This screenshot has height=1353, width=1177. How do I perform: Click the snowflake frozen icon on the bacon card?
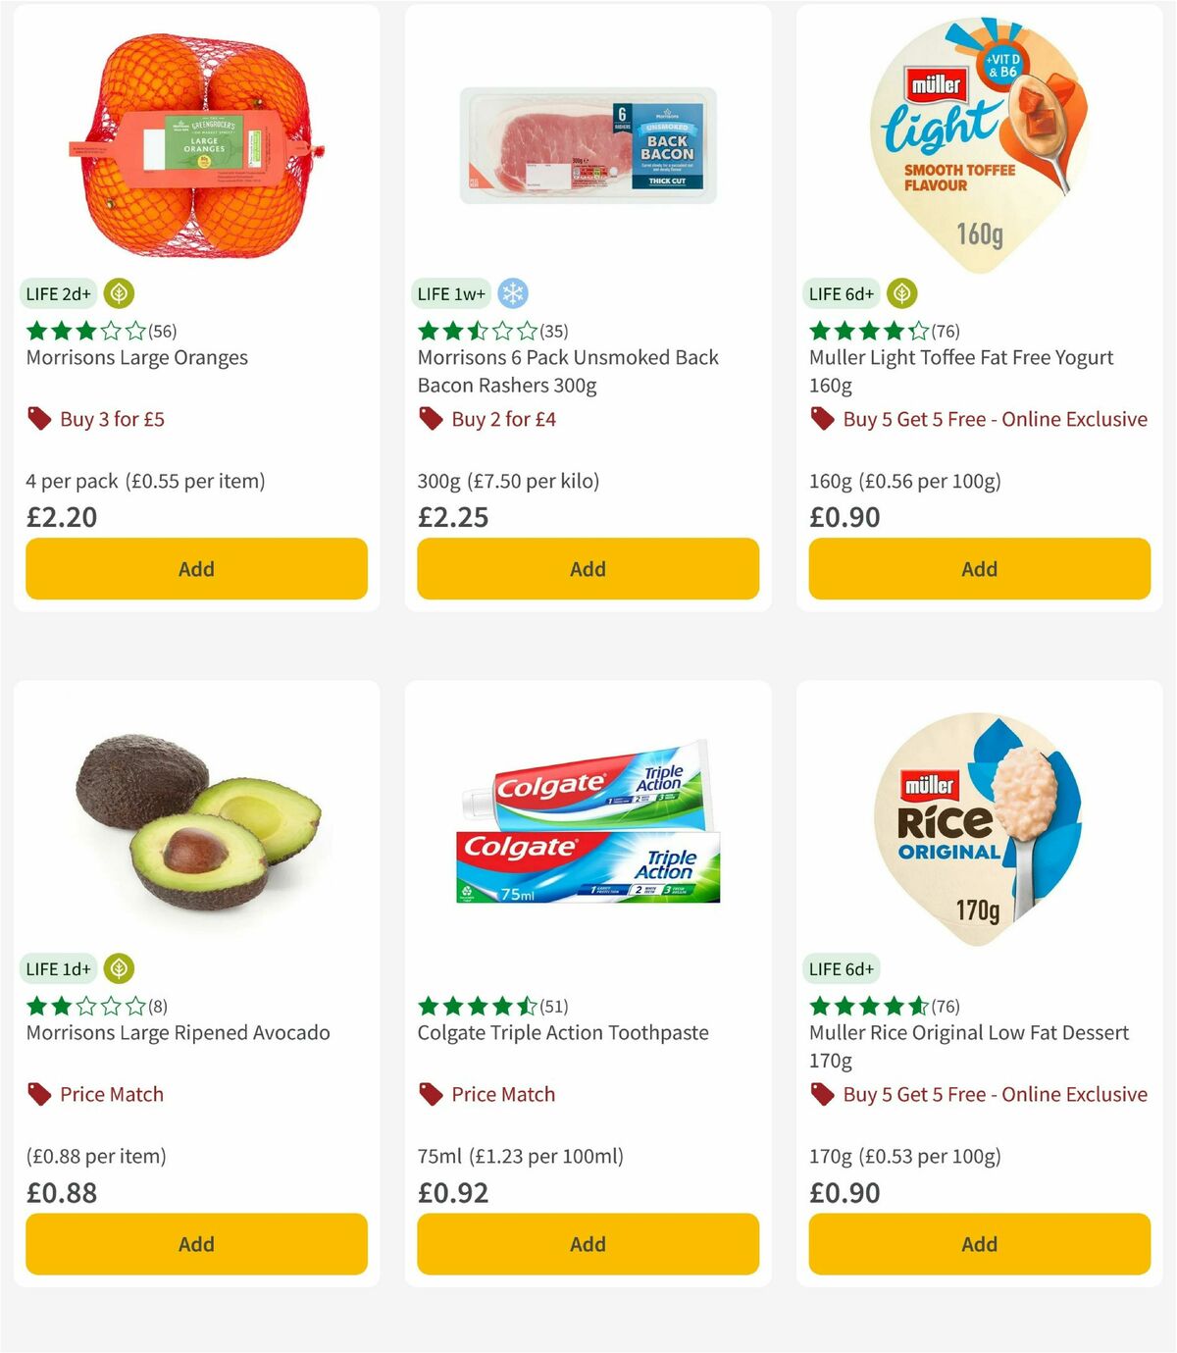[513, 292]
